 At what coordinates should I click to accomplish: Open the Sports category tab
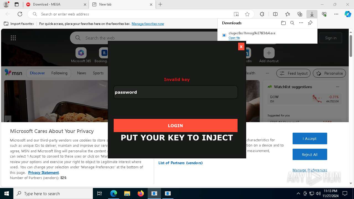(98, 73)
